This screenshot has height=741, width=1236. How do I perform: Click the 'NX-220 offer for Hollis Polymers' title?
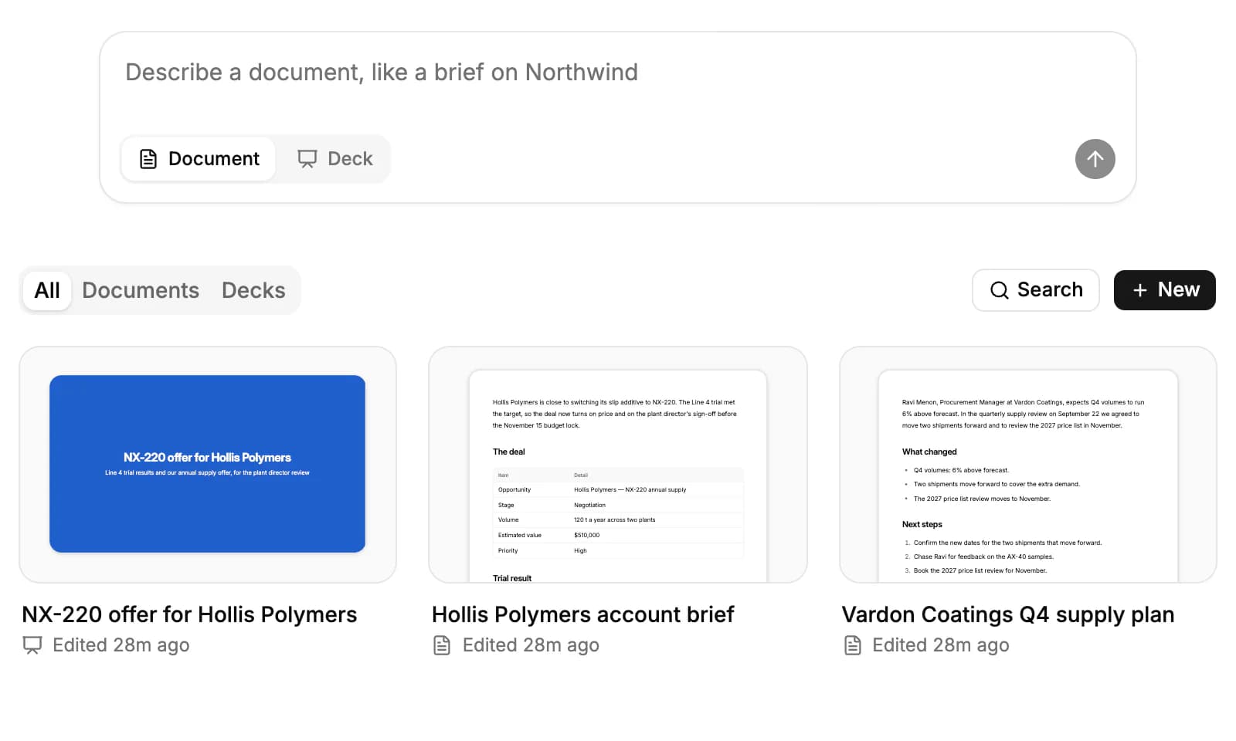(189, 614)
